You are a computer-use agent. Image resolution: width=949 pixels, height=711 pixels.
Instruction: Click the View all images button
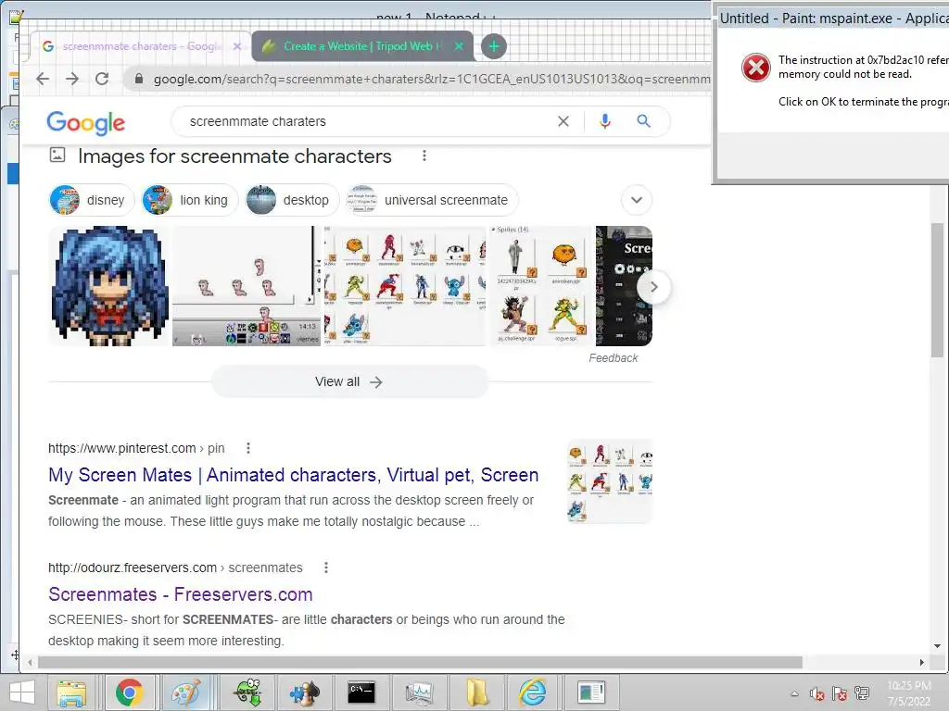(349, 382)
